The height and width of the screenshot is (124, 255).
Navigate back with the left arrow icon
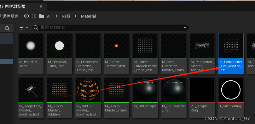pyautogui.click(x=26, y=16)
